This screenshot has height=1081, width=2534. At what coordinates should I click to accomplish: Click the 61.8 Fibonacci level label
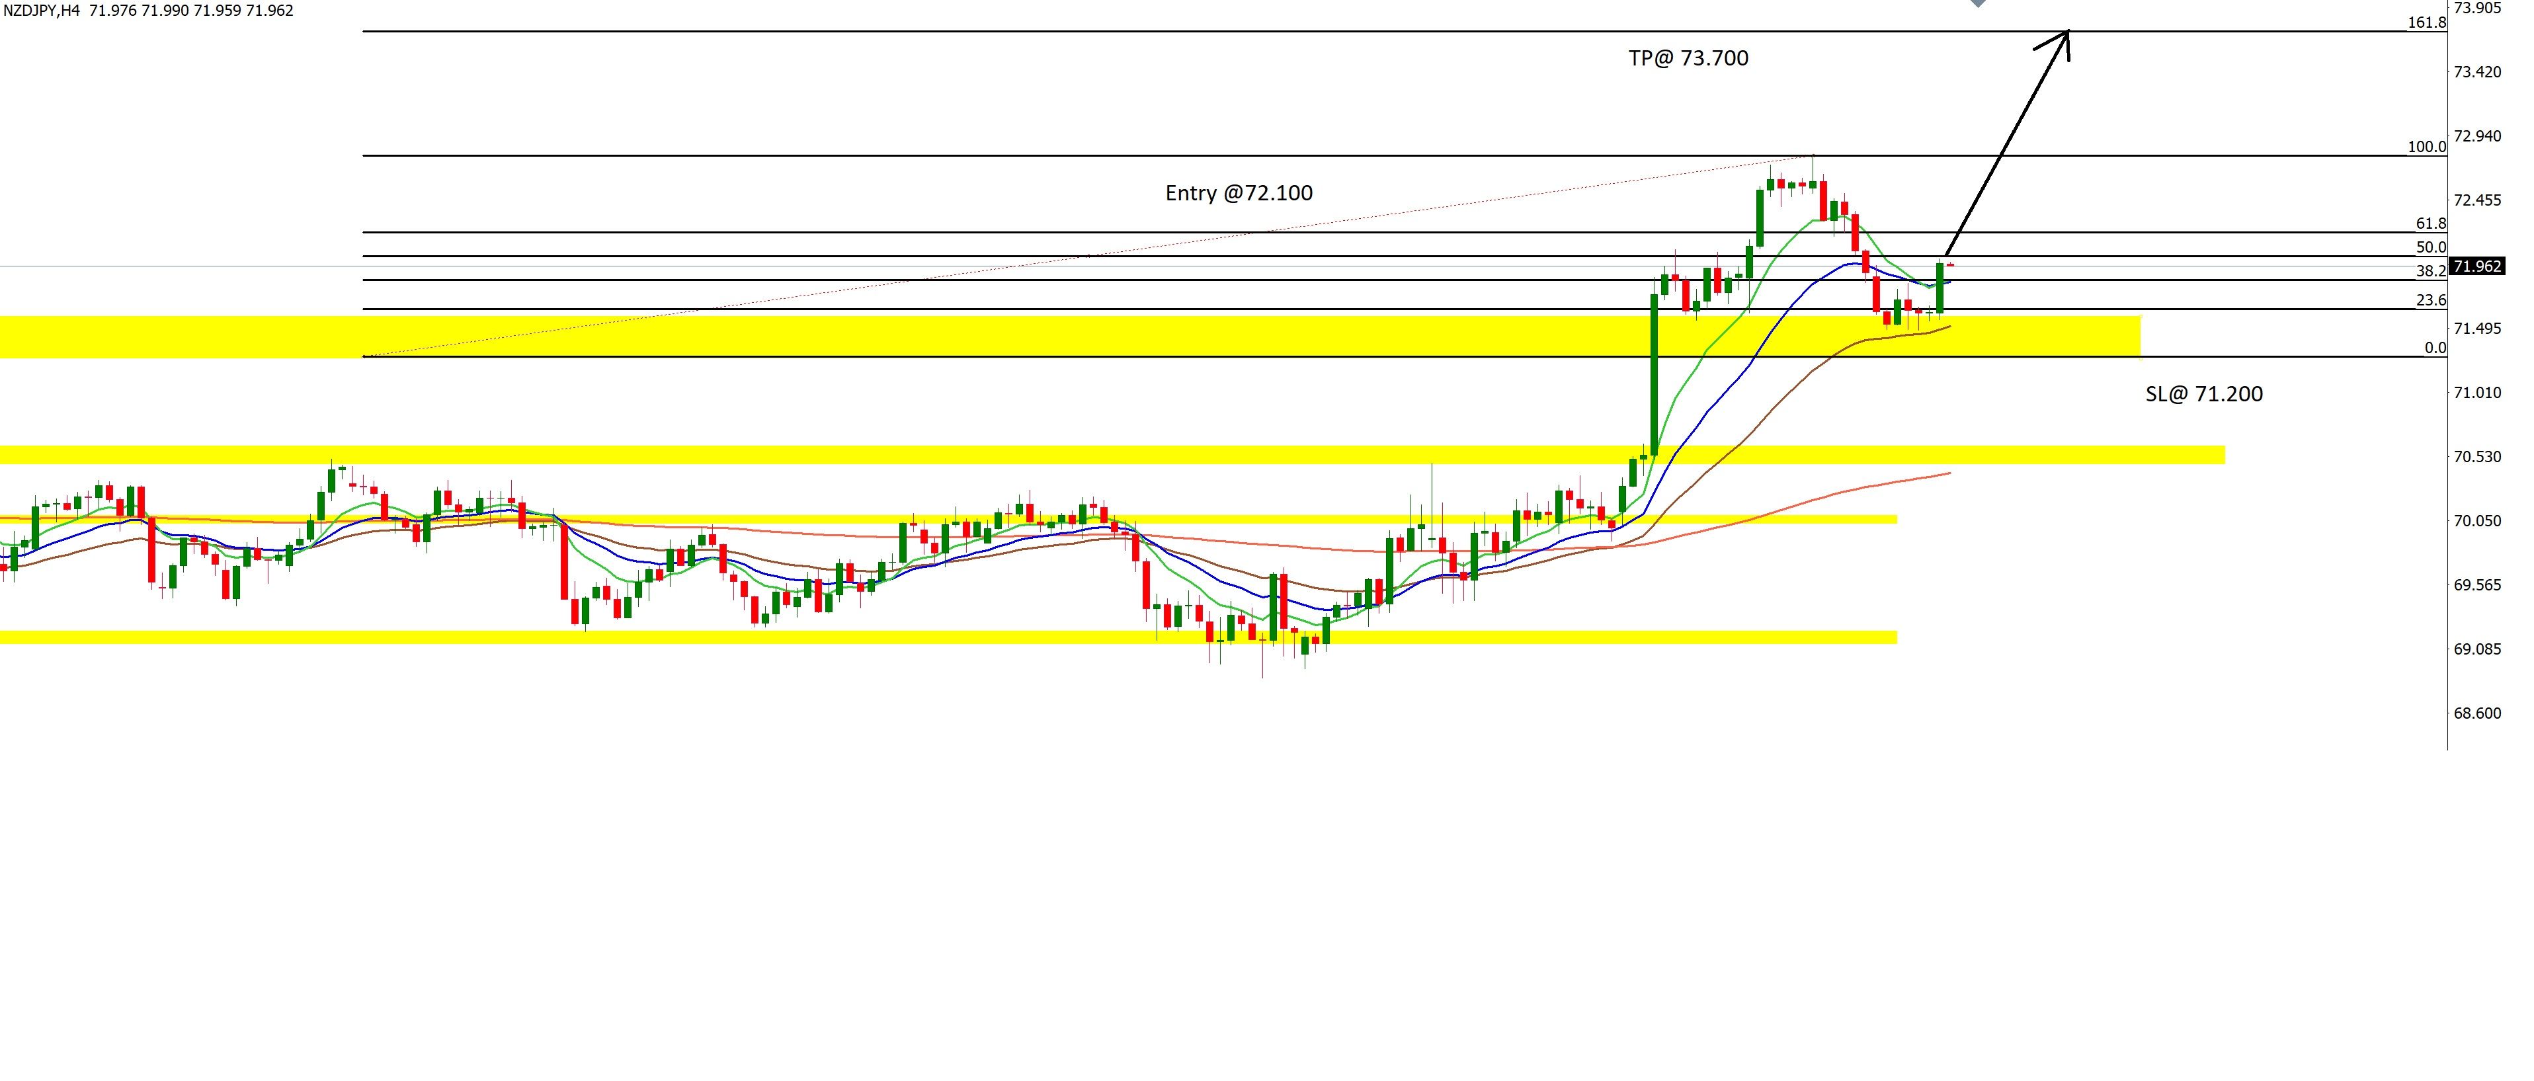click(2431, 224)
